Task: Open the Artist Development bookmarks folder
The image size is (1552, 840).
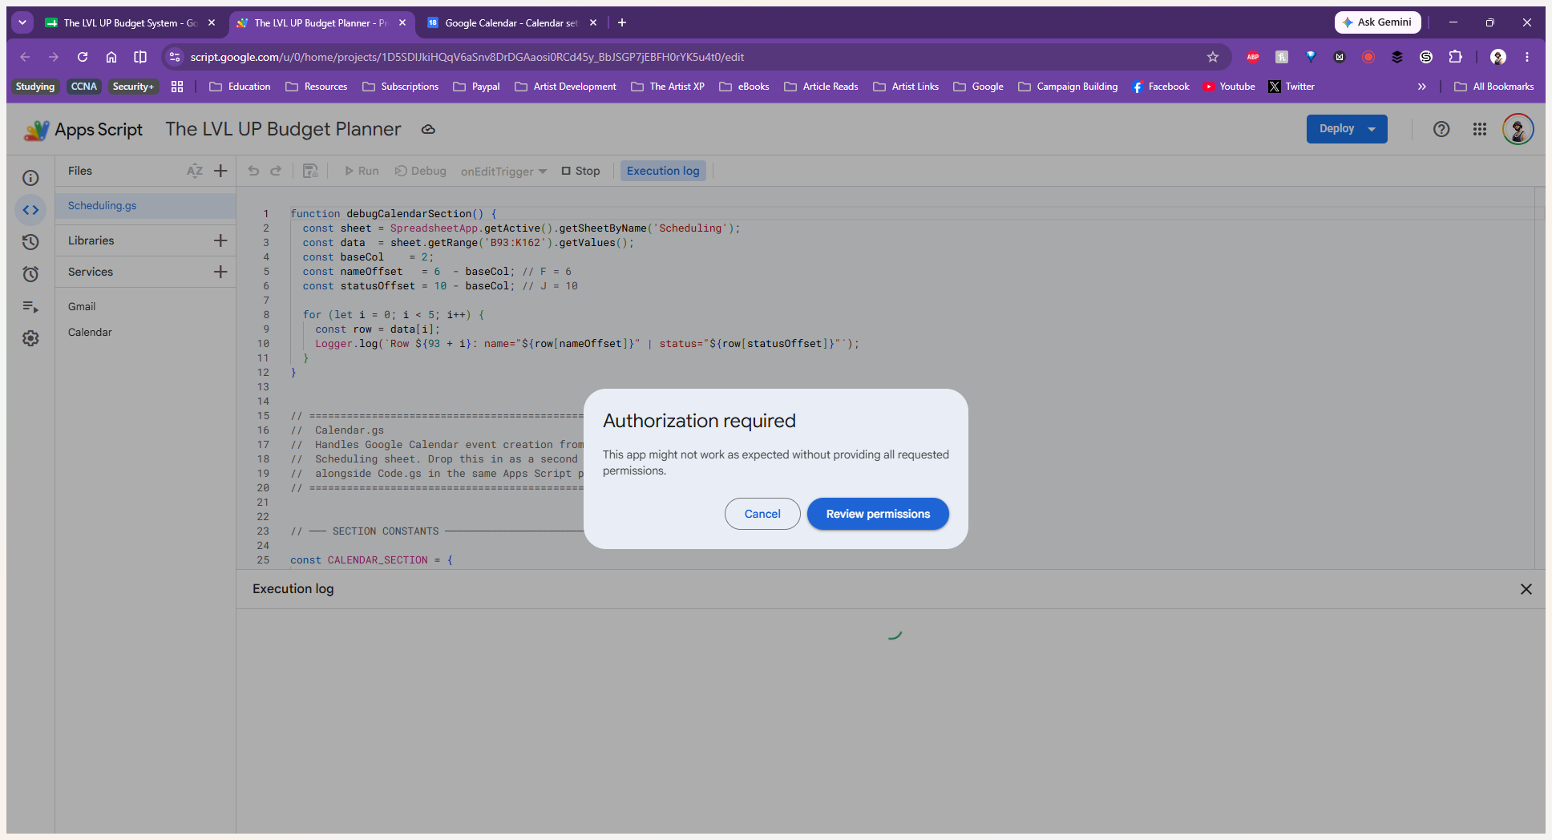Action: (566, 87)
